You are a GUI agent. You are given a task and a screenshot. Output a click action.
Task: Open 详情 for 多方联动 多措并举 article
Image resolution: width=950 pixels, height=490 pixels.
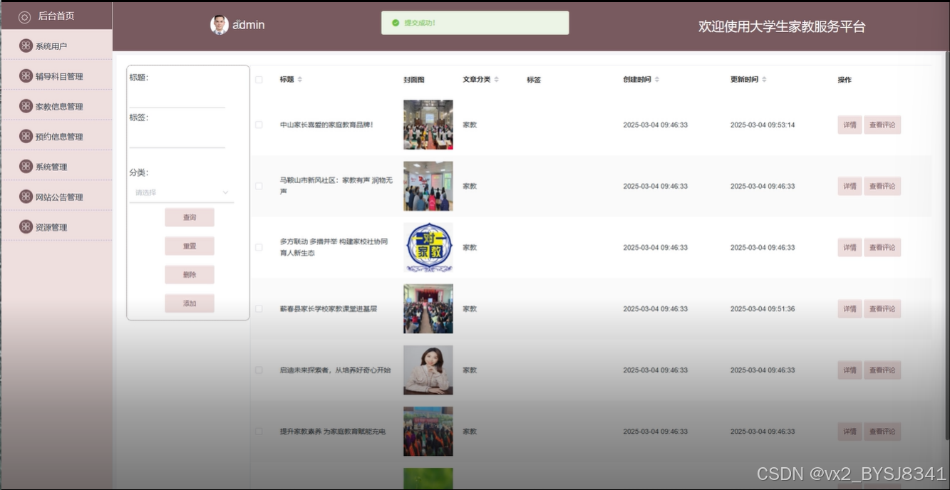[850, 247]
